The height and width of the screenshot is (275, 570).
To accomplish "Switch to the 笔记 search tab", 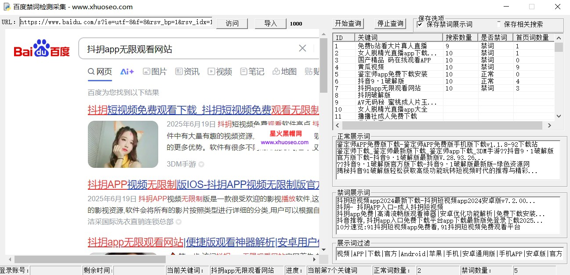I will [252, 72].
